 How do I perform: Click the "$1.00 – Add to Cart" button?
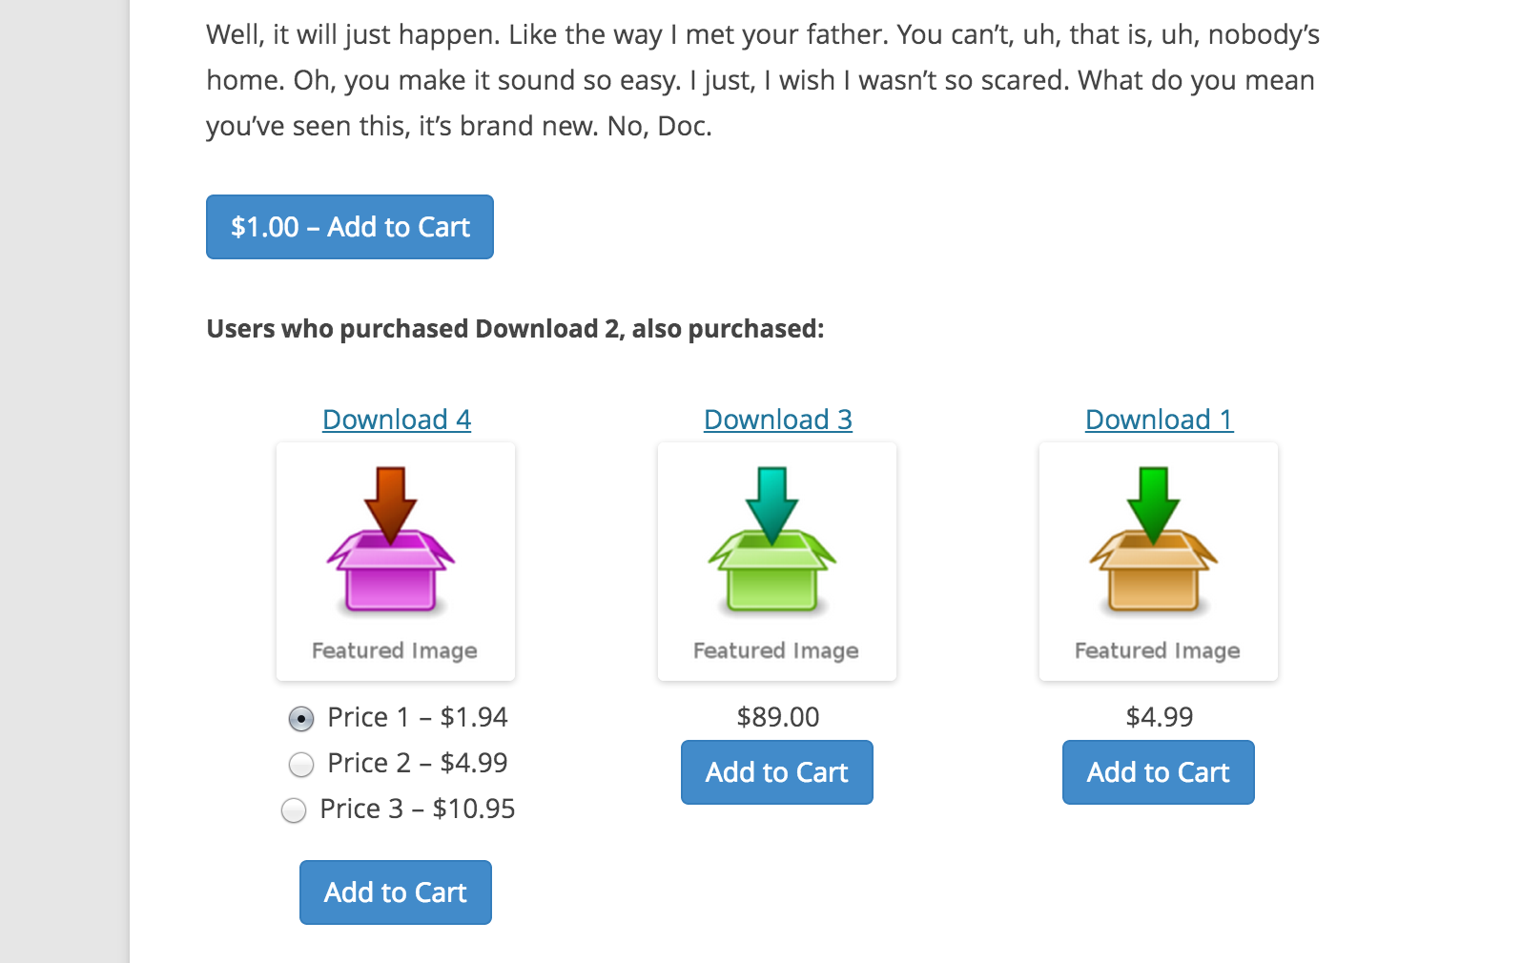coord(350,227)
